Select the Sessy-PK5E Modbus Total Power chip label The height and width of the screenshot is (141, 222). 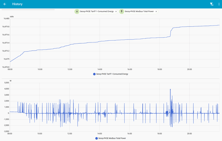(x=139, y=11)
